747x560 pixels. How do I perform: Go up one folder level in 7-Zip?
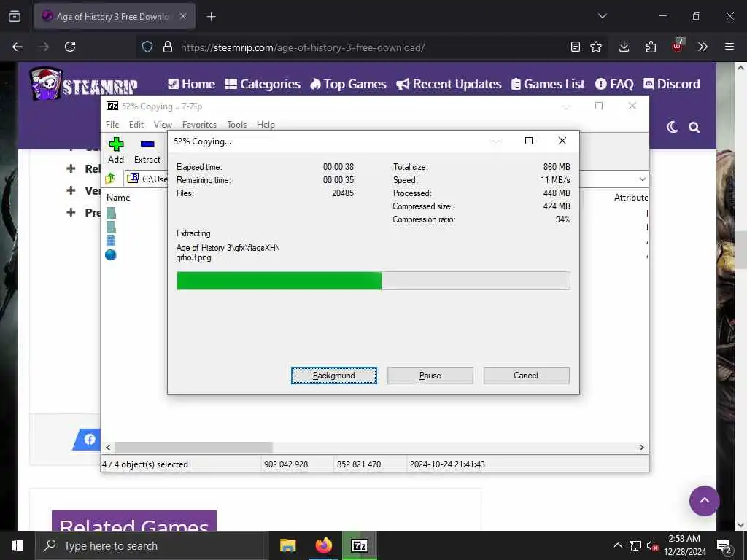[x=111, y=179]
